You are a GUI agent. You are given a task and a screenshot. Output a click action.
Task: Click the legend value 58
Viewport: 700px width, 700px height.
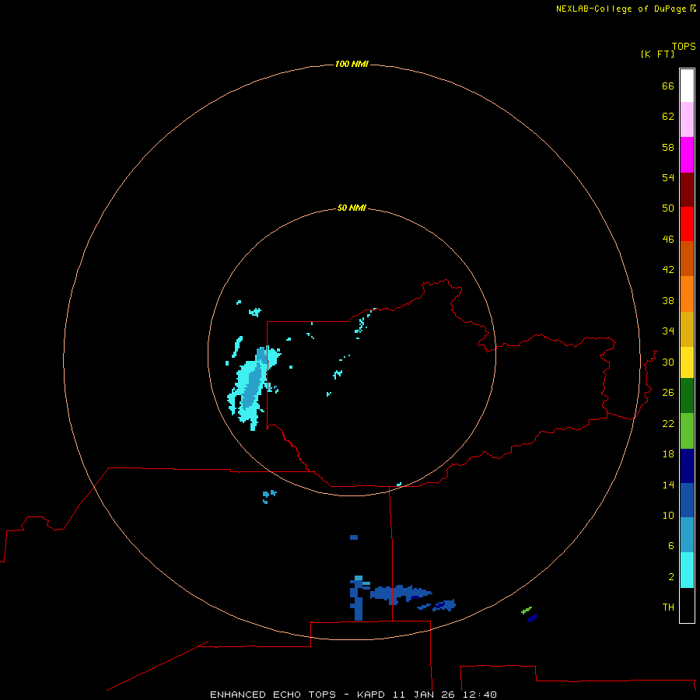click(668, 147)
